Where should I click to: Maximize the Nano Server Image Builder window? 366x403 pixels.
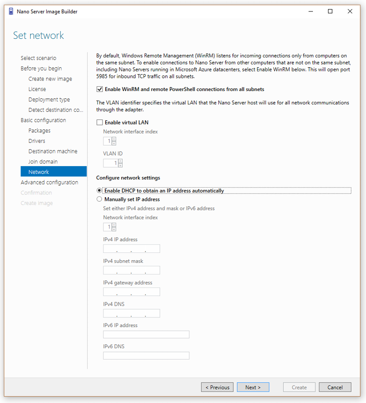[330, 11]
